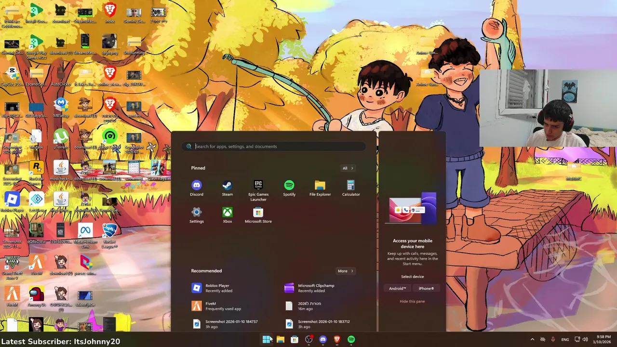Select the CapGut installer desktop icon

pyautogui.click(x=12, y=76)
